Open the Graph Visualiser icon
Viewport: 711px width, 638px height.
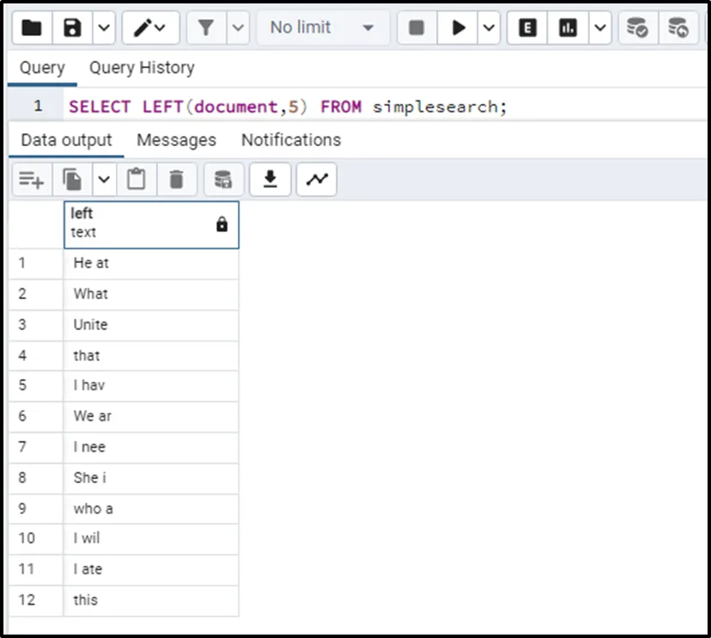[317, 180]
